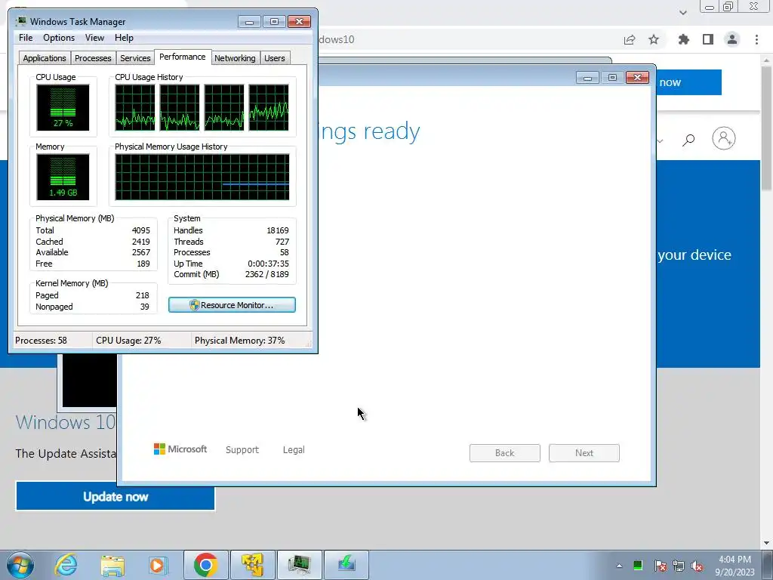Click the Windows 10 heading on the webpage
773x580 pixels.
click(65, 422)
